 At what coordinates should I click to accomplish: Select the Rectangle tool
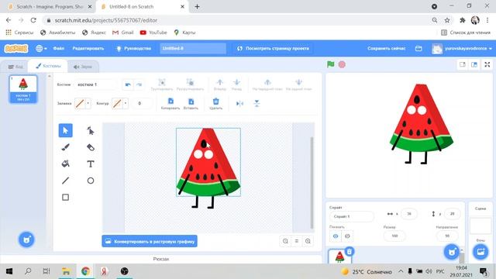pos(65,198)
